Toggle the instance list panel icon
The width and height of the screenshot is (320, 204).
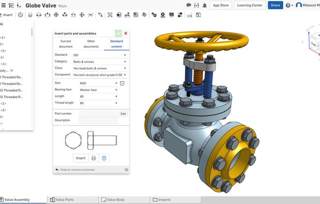11,6
